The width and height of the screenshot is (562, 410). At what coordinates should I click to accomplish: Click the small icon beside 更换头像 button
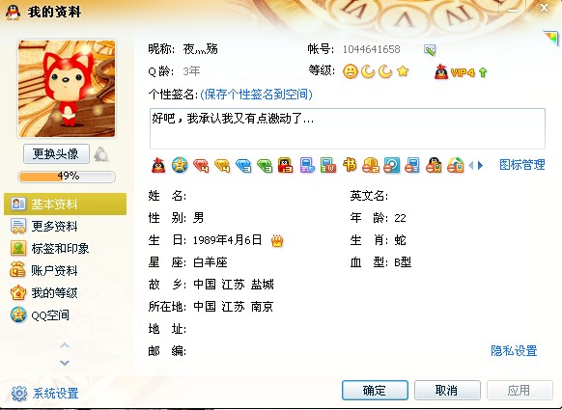click(x=101, y=154)
